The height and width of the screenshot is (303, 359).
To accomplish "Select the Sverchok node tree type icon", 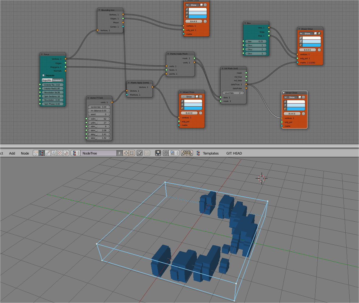I will (x=42, y=153).
